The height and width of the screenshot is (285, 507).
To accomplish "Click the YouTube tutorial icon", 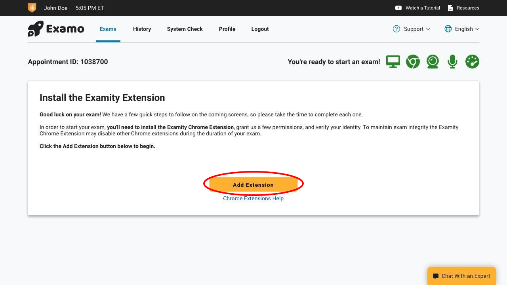I will click(x=398, y=8).
